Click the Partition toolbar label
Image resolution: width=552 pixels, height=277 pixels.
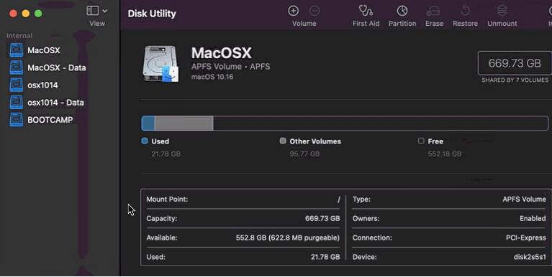(x=402, y=24)
